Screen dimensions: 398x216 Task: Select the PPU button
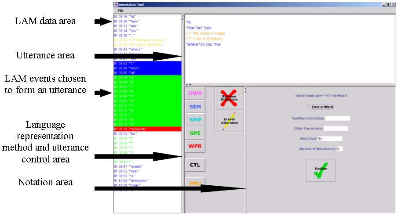[195, 183]
